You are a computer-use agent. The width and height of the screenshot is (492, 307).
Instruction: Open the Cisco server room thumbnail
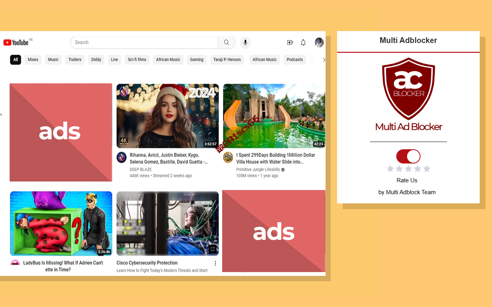[168, 223]
